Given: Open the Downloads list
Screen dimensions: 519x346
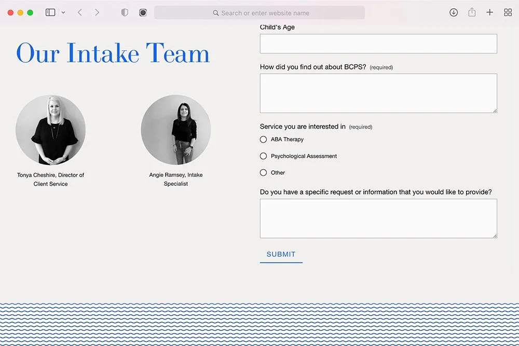Looking at the screenshot, I should [x=454, y=12].
